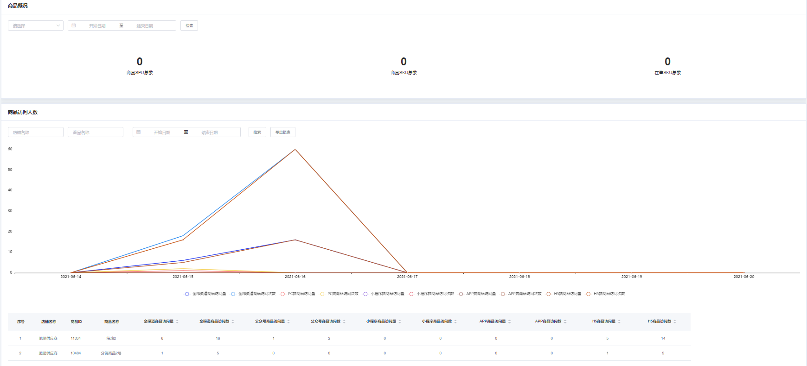This screenshot has height=366, width=807.
Task: Click calendar icon in 商品访问人数 date range
Action: [138, 132]
